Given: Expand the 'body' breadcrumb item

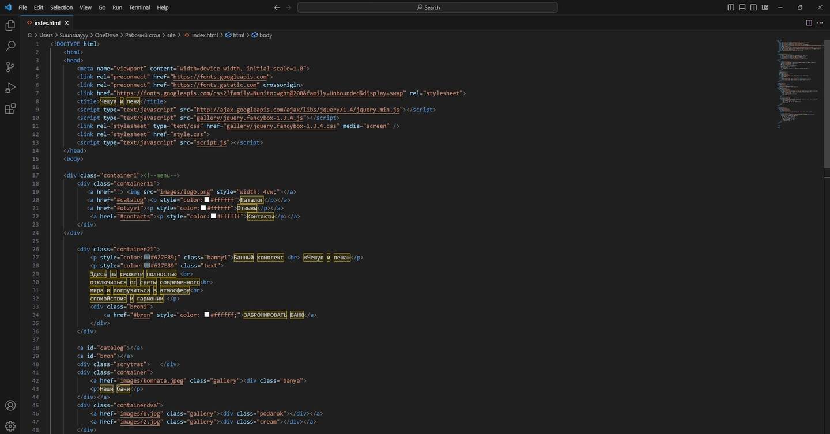Looking at the screenshot, I should pyautogui.click(x=265, y=35).
